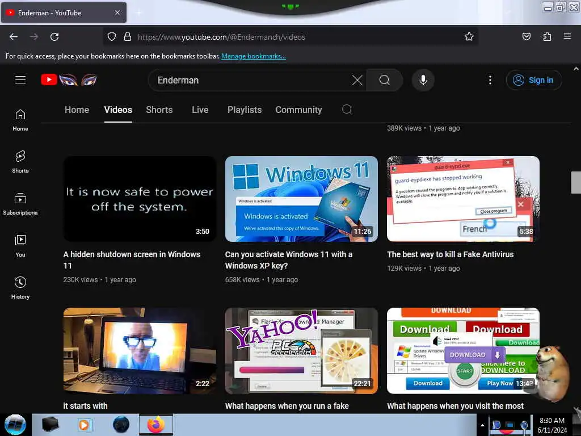Open the YouTube guide hamburger menu
This screenshot has height=436, width=581.
(20, 79)
